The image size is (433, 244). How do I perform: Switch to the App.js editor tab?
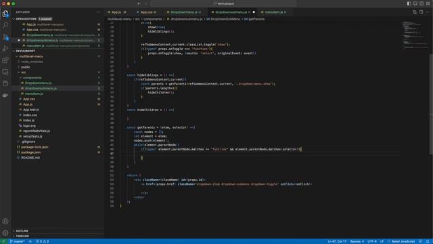tap(116, 12)
